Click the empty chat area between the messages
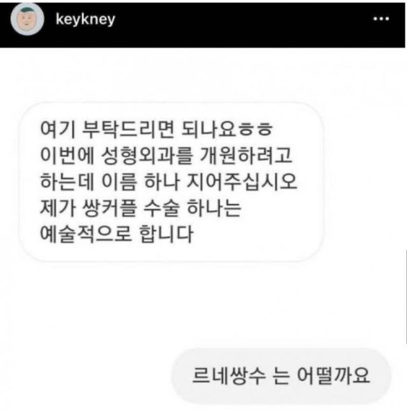407x412 pixels. tap(202, 305)
